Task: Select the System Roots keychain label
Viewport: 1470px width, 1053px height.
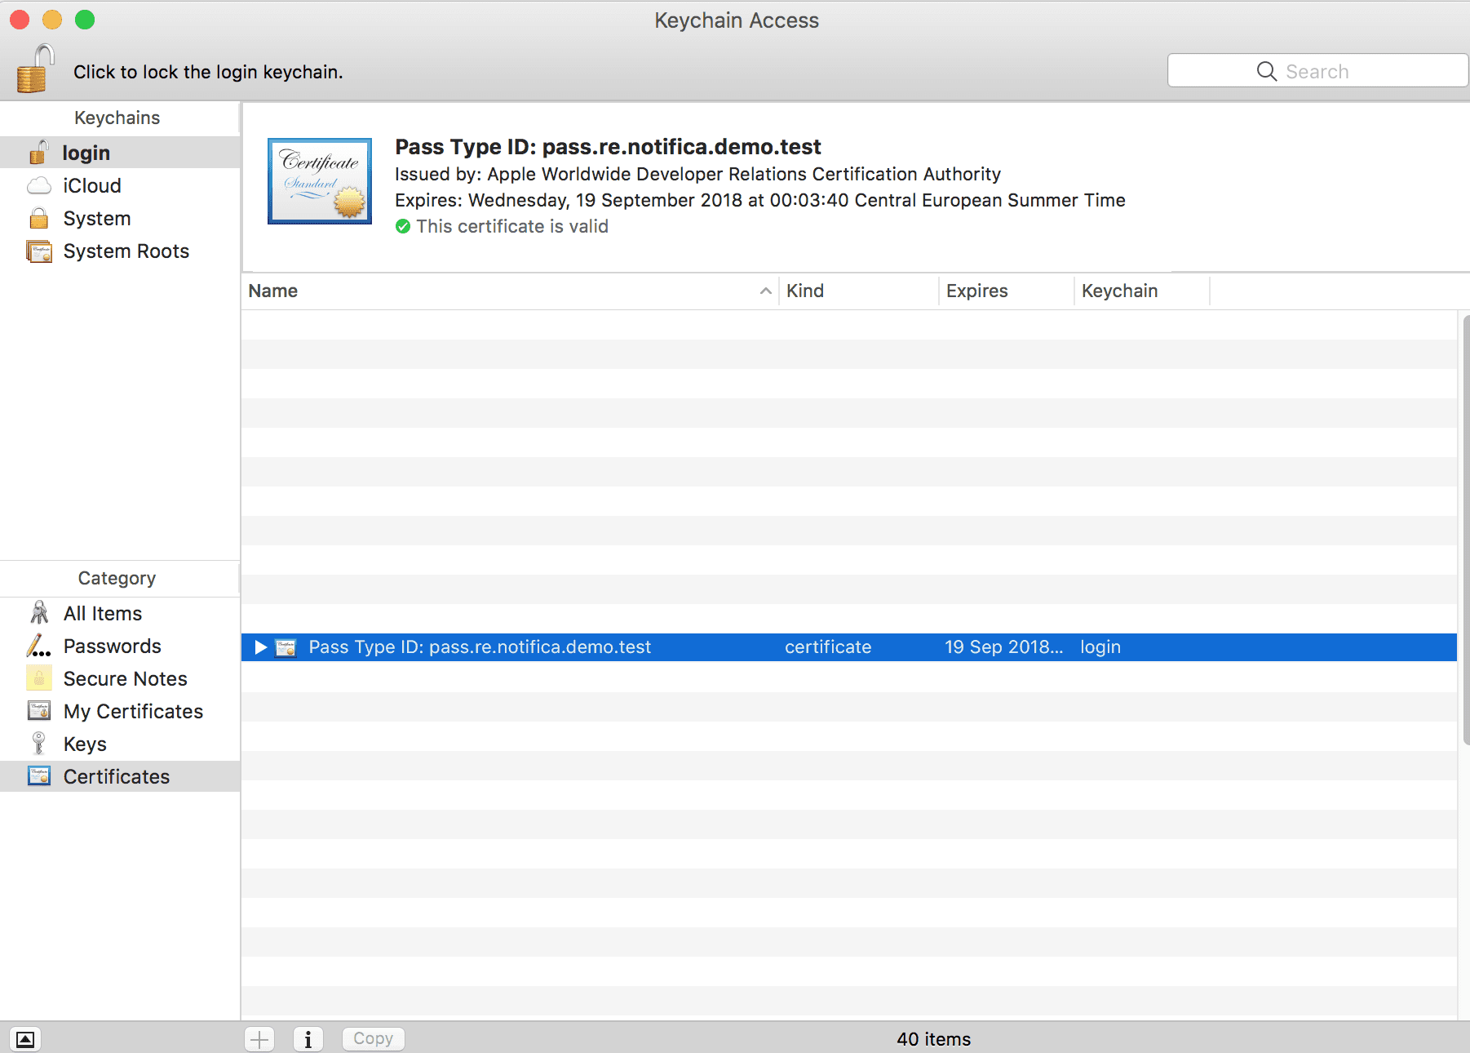Action: 126,251
